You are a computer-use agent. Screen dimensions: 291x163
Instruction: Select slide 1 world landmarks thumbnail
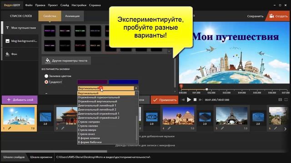[x=19, y=116]
